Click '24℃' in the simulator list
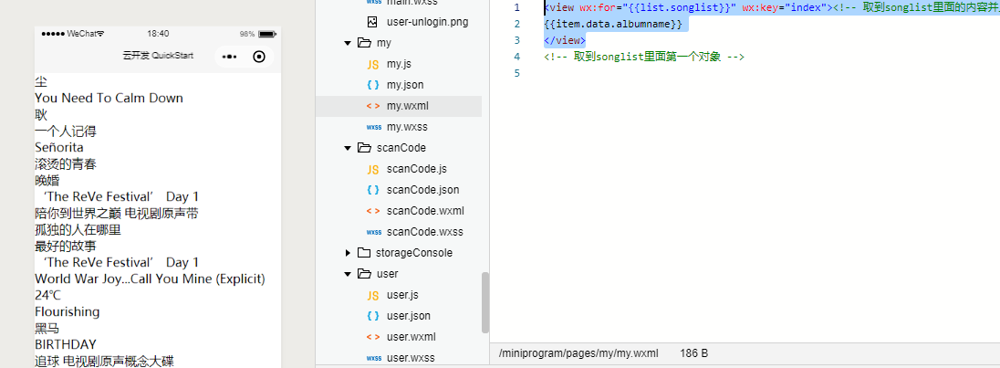The image size is (1000, 368). coord(48,295)
